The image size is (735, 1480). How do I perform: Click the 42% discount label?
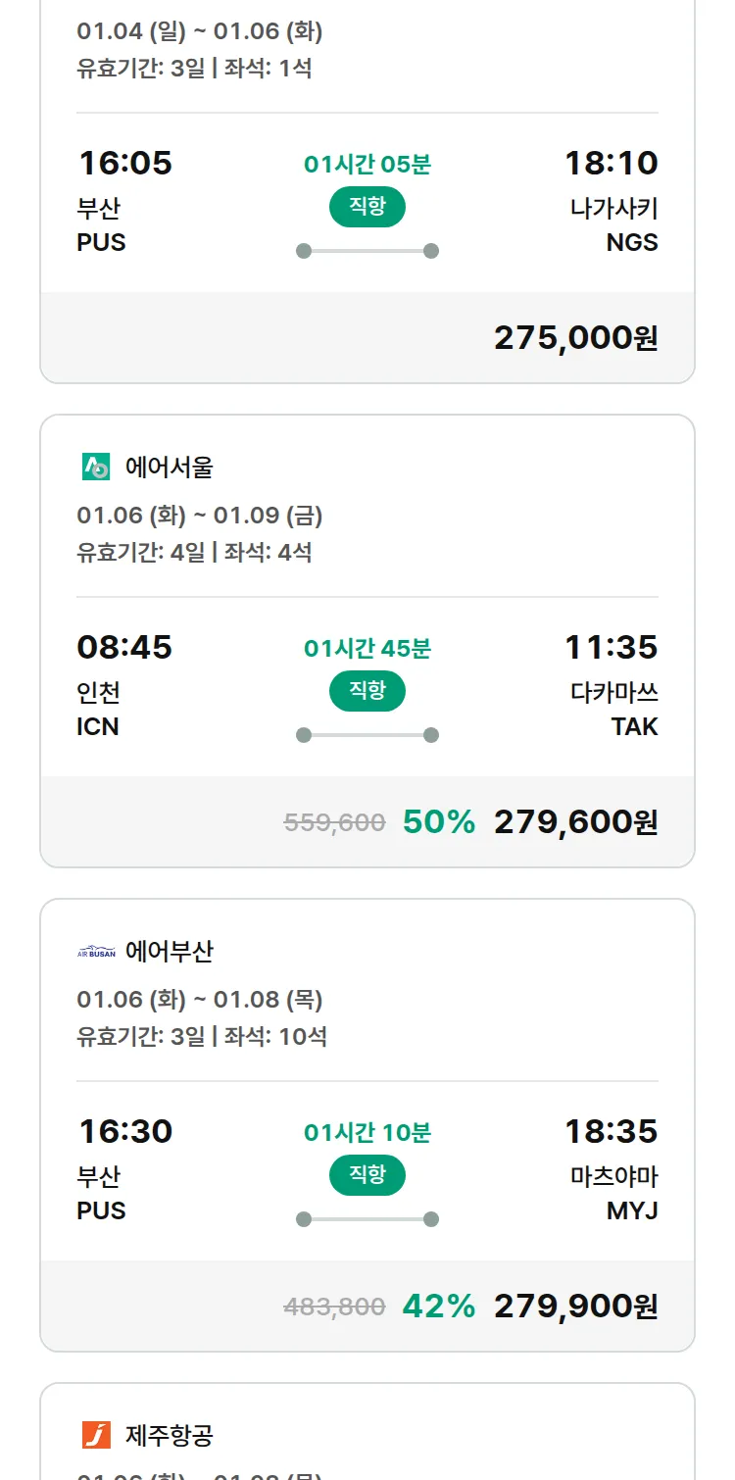click(439, 1307)
